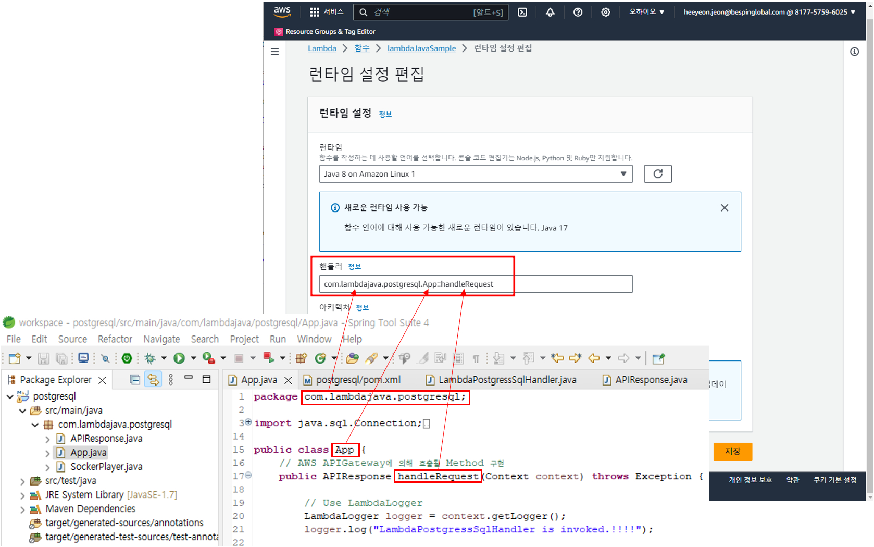Open the Source menu
Screen dimensions: 874x547
point(72,339)
